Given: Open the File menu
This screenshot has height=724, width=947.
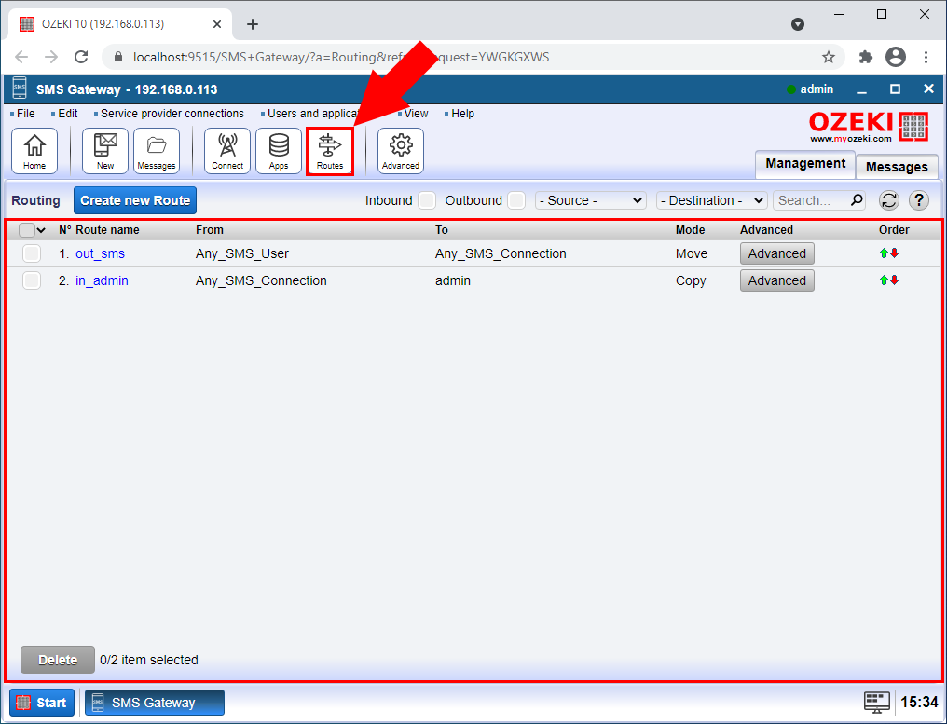Looking at the screenshot, I should 25,114.
